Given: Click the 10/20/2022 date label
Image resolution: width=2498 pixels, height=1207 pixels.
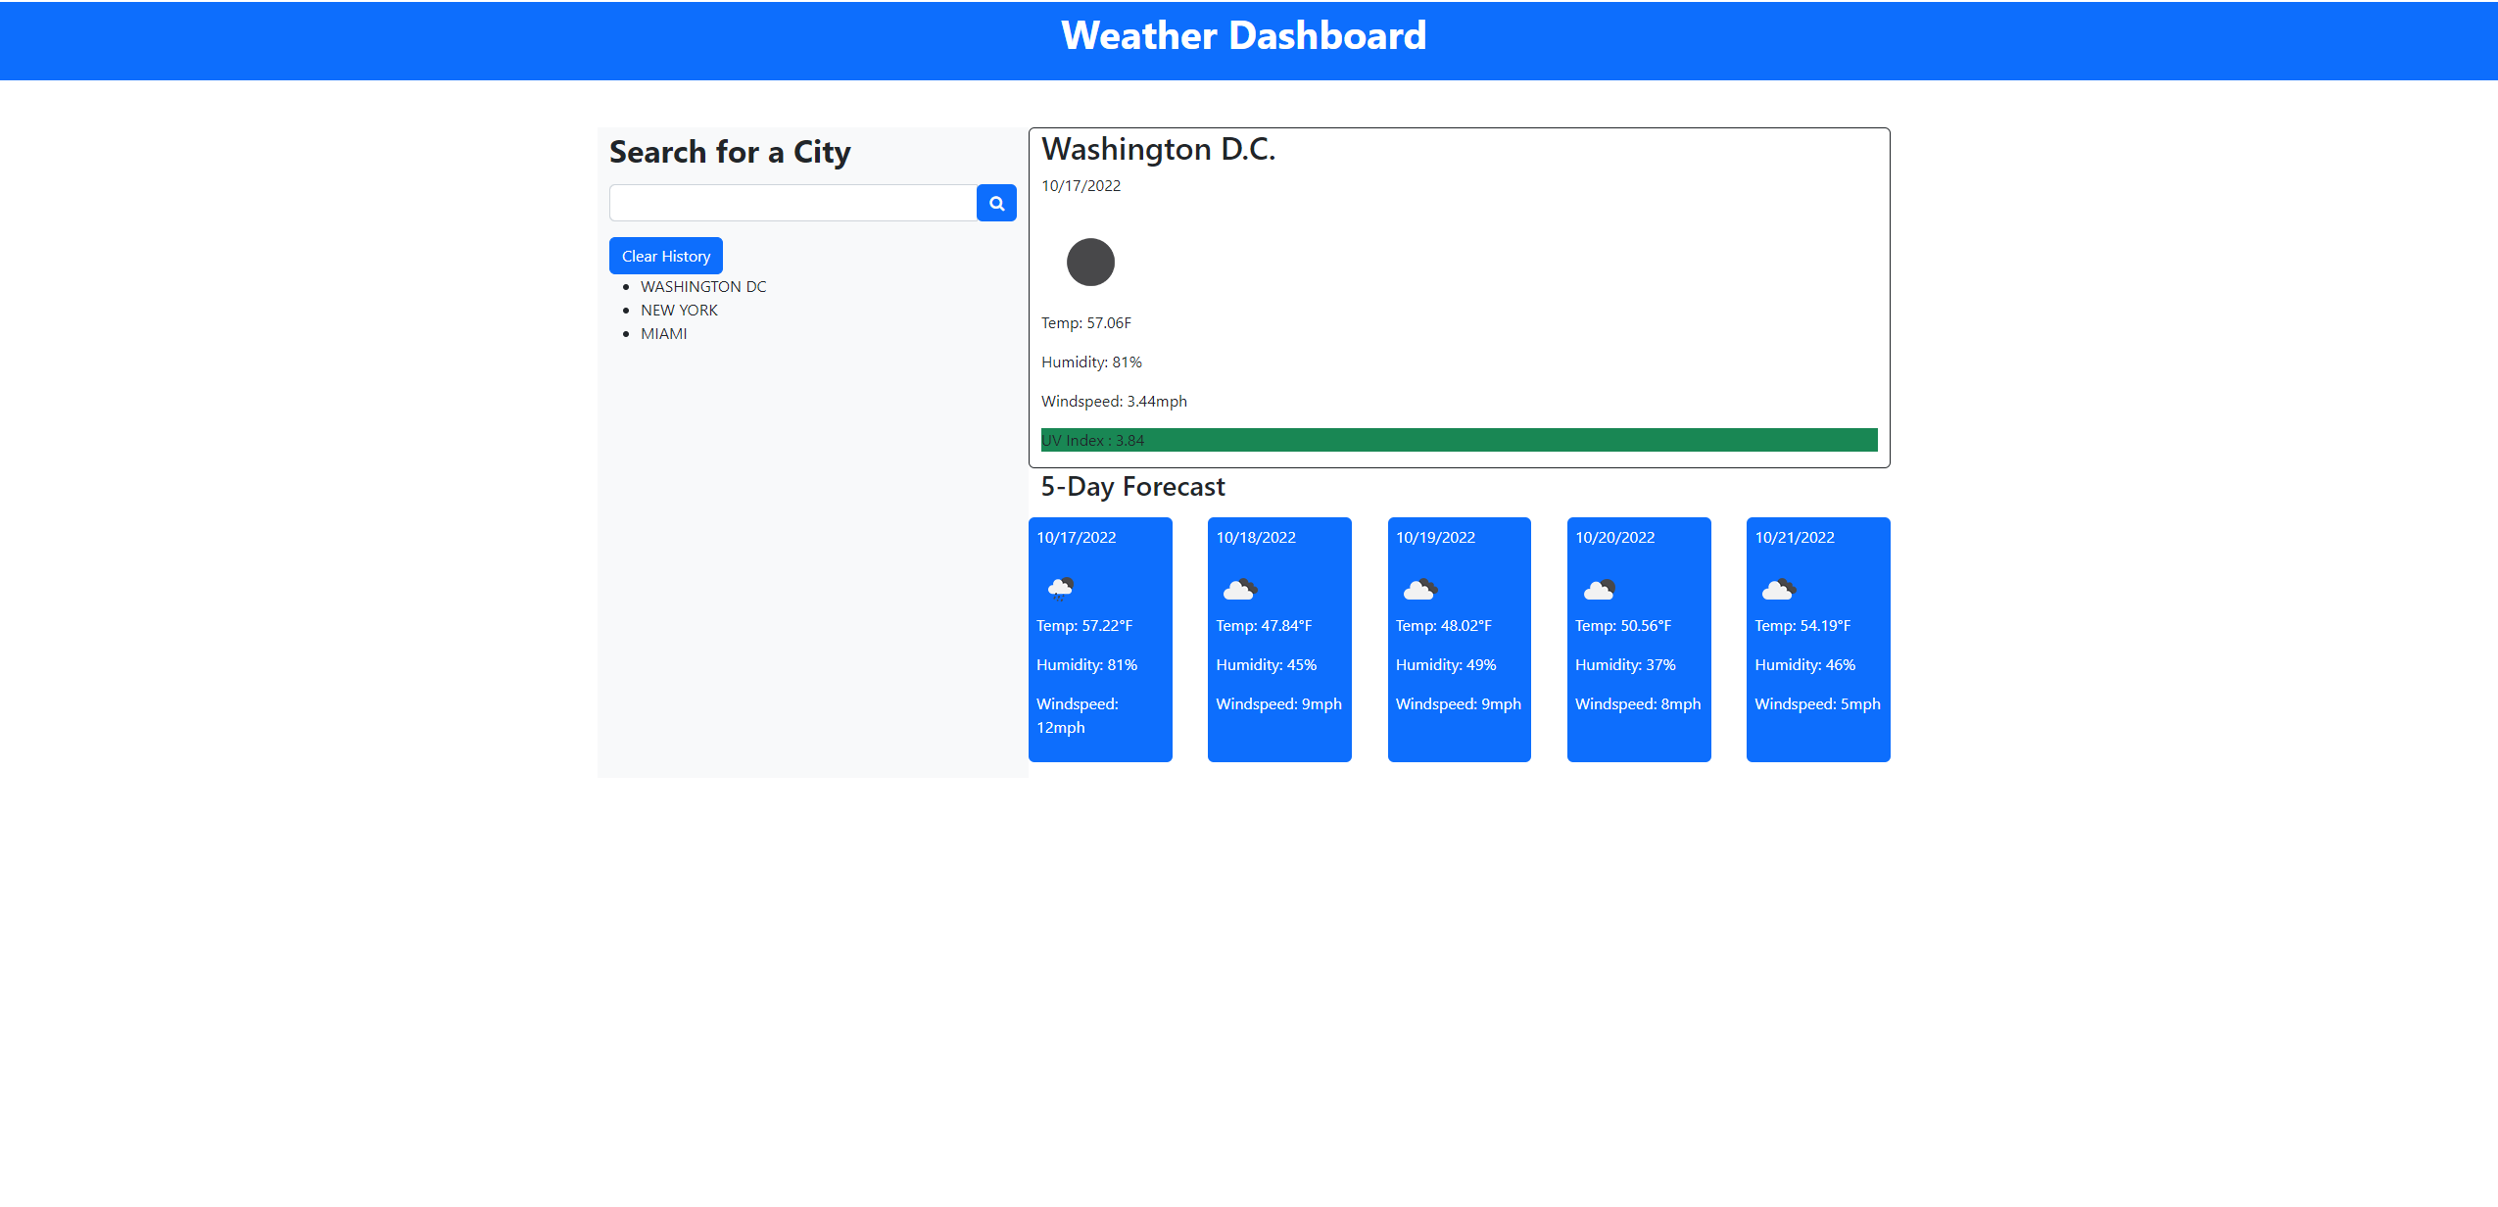Looking at the screenshot, I should (1613, 536).
